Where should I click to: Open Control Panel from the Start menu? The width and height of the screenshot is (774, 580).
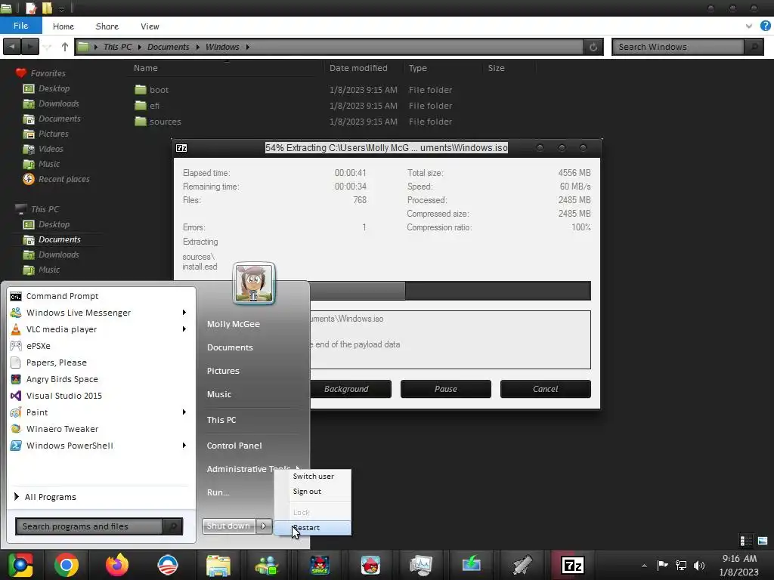pos(234,446)
